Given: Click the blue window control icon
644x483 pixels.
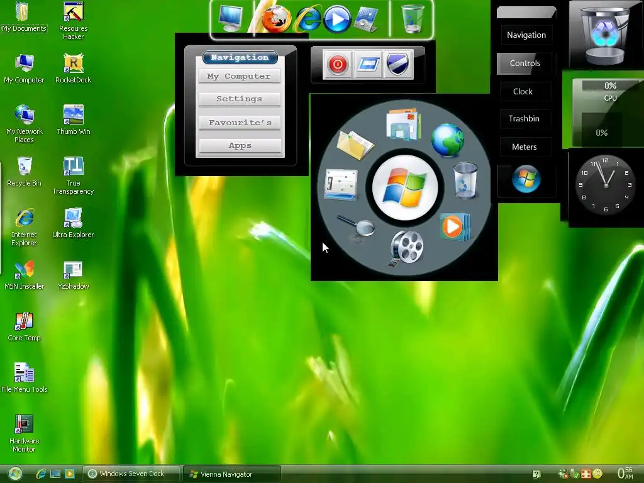Looking at the screenshot, I should [x=368, y=64].
